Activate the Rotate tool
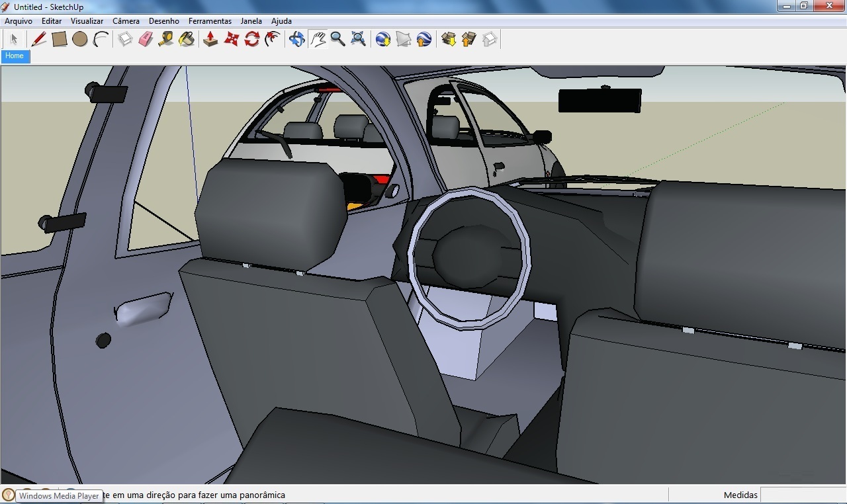 252,39
